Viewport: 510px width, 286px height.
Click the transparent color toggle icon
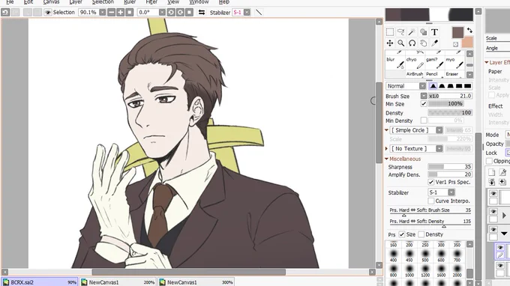tap(455, 44)
